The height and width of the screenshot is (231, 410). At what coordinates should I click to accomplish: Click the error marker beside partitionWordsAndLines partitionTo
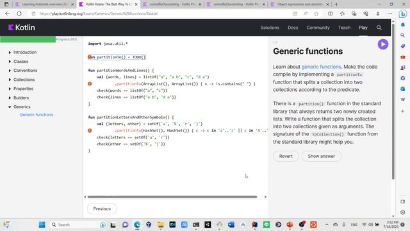pyautogui.click(x=90, y=84)
